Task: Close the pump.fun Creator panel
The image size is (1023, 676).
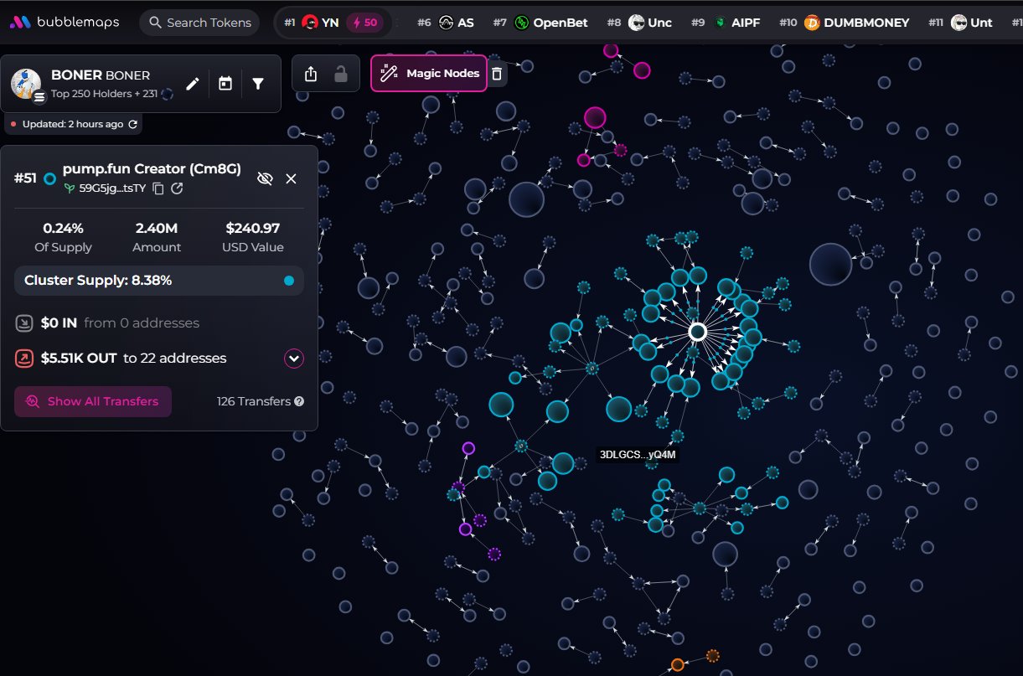Action: tap(291, 178)
